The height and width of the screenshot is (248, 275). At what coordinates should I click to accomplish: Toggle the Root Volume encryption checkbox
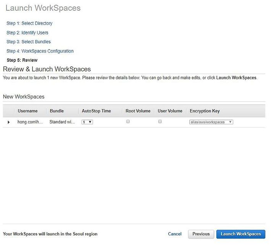(128, 122)
